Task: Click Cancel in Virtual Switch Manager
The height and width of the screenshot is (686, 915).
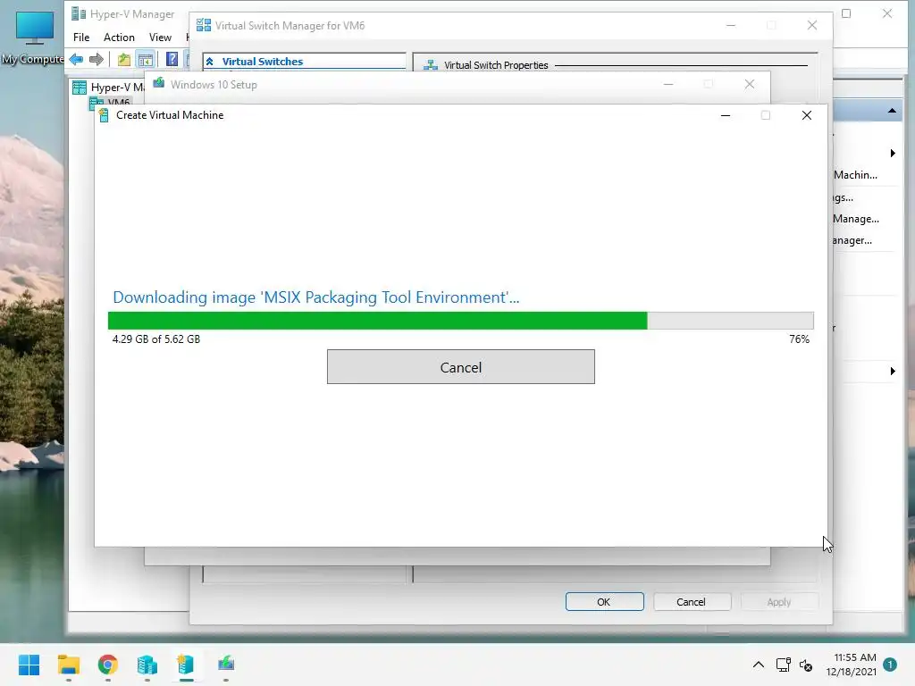Action: 691,601
